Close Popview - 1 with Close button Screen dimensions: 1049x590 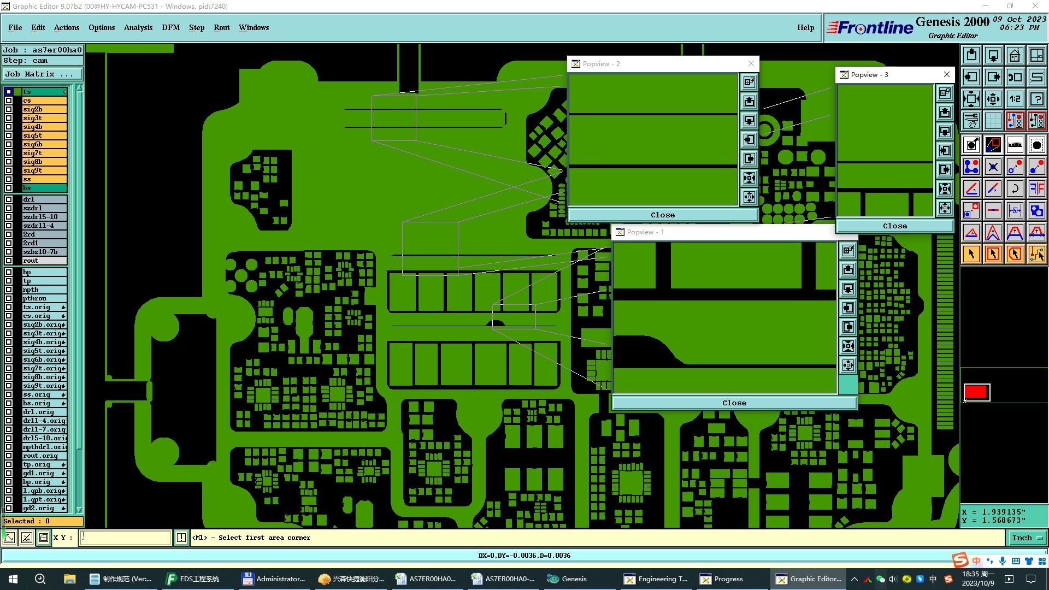click(x=734, y=403)
